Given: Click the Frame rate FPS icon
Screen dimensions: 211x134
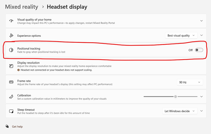Looking at the screenshot, I should (11, 82).
